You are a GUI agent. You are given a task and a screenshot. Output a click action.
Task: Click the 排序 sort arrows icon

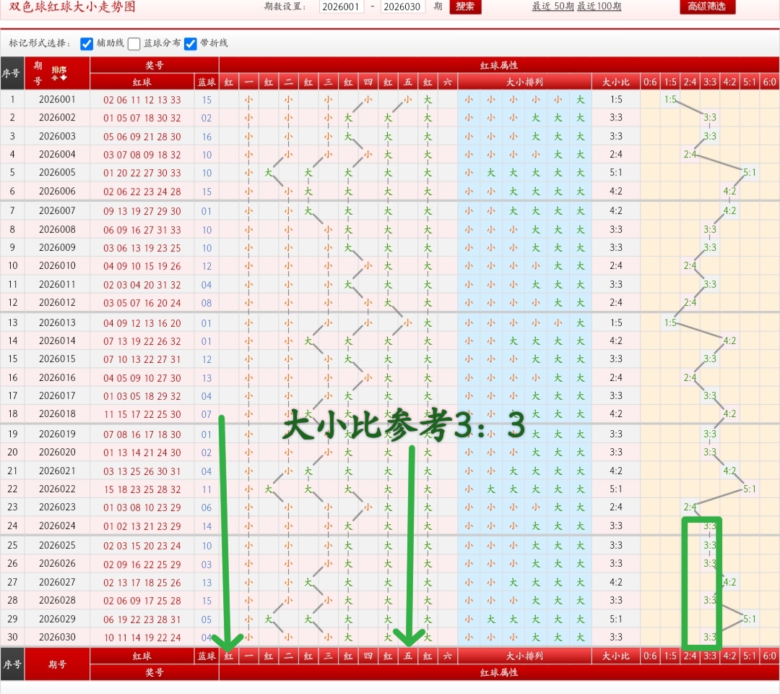(58, 73)
